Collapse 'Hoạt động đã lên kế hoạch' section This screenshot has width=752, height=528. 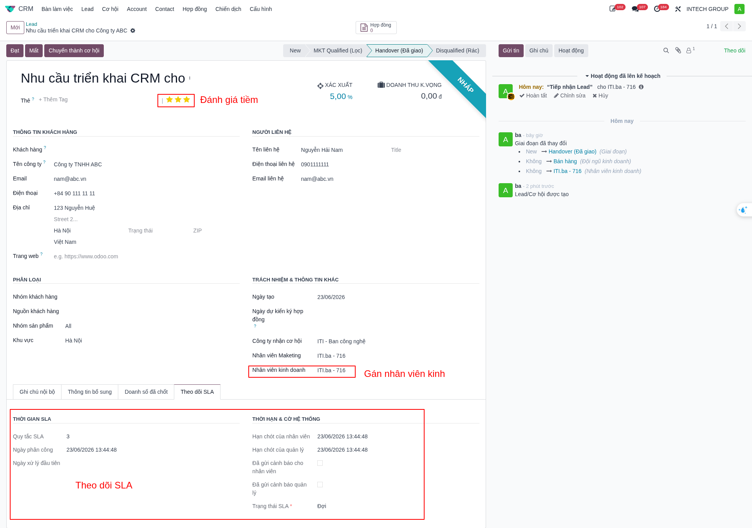coord(622,76)
